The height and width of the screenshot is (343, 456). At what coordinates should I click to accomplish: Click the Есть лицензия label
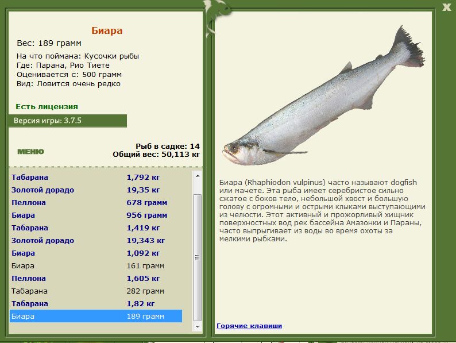47,107
